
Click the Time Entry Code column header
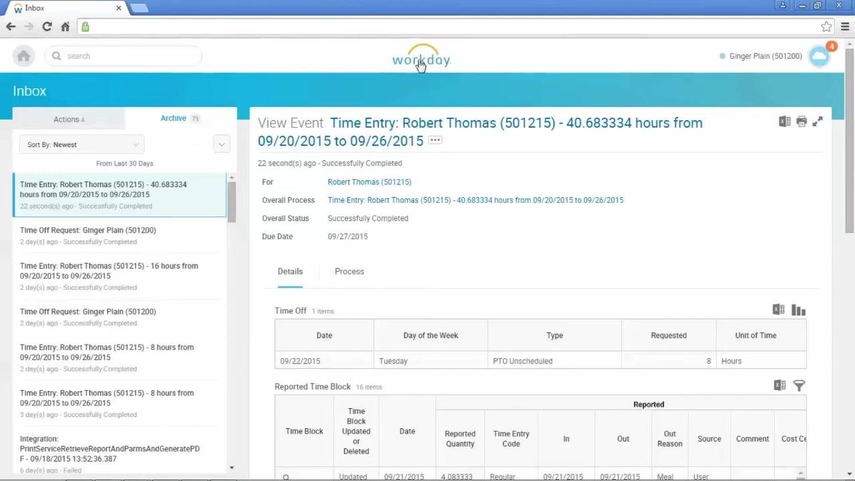coord(511,438)
